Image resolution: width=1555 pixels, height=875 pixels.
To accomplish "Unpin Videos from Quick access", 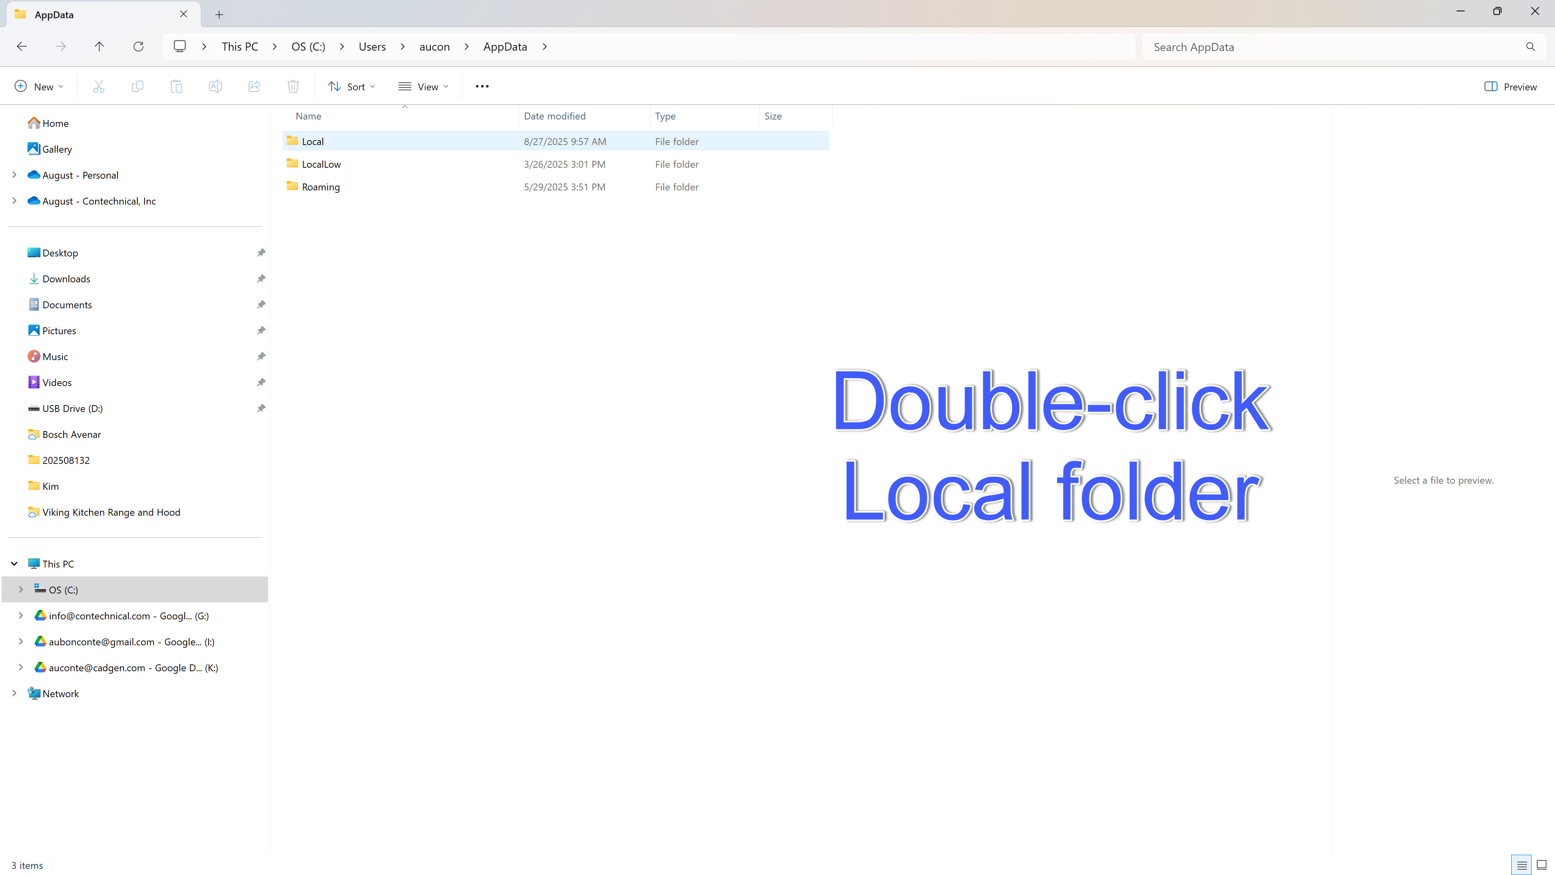I will coord(261,382).
